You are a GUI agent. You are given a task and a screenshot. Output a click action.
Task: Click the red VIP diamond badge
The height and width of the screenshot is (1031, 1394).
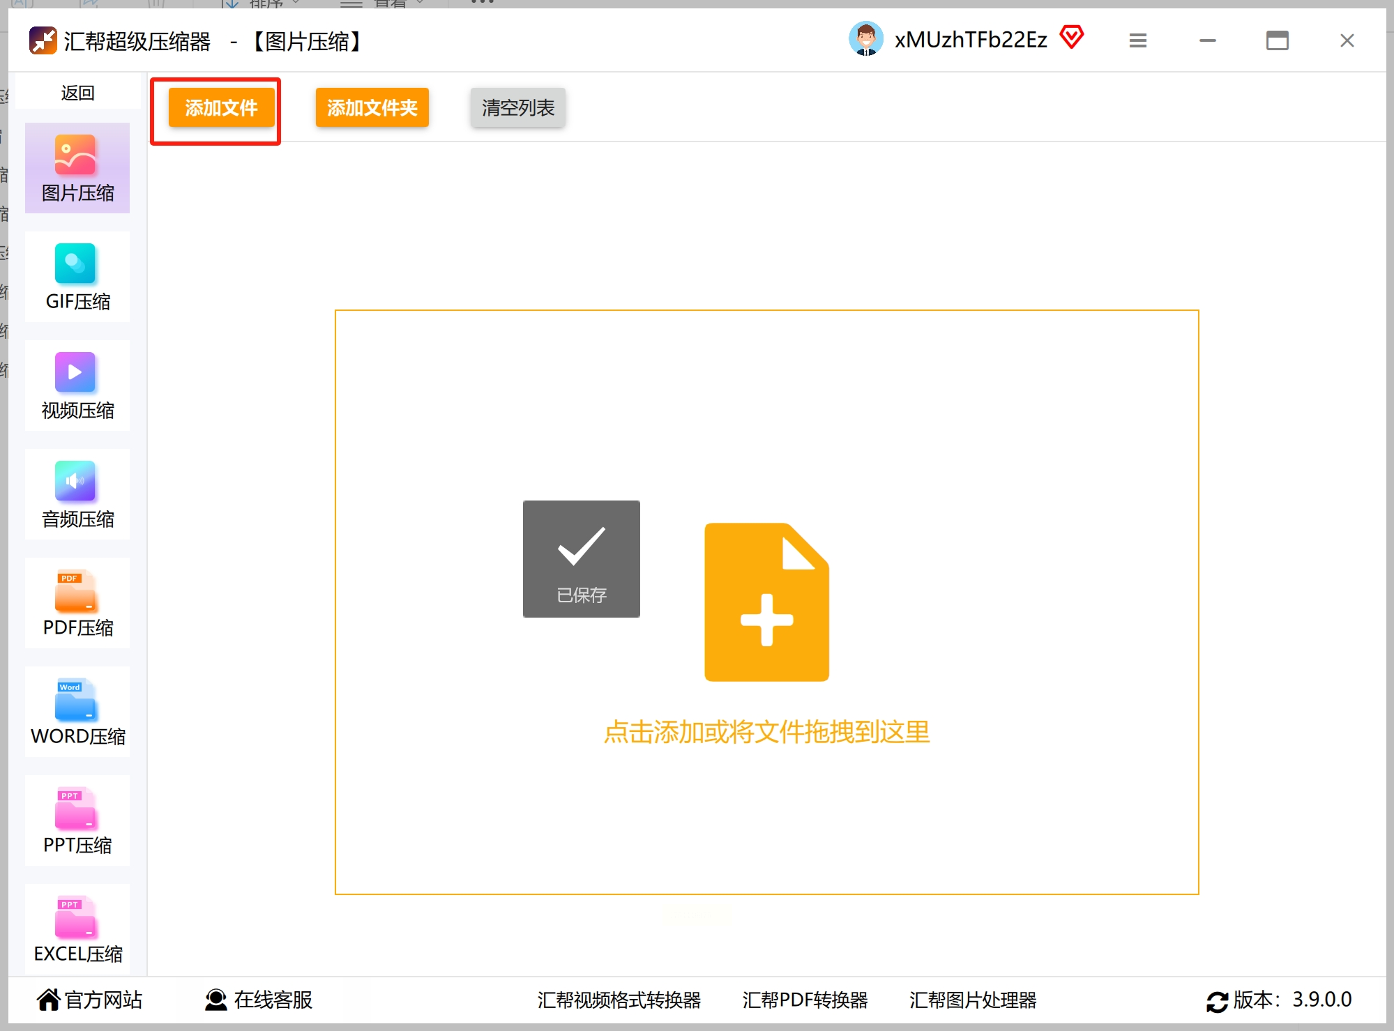(1072, 37)
